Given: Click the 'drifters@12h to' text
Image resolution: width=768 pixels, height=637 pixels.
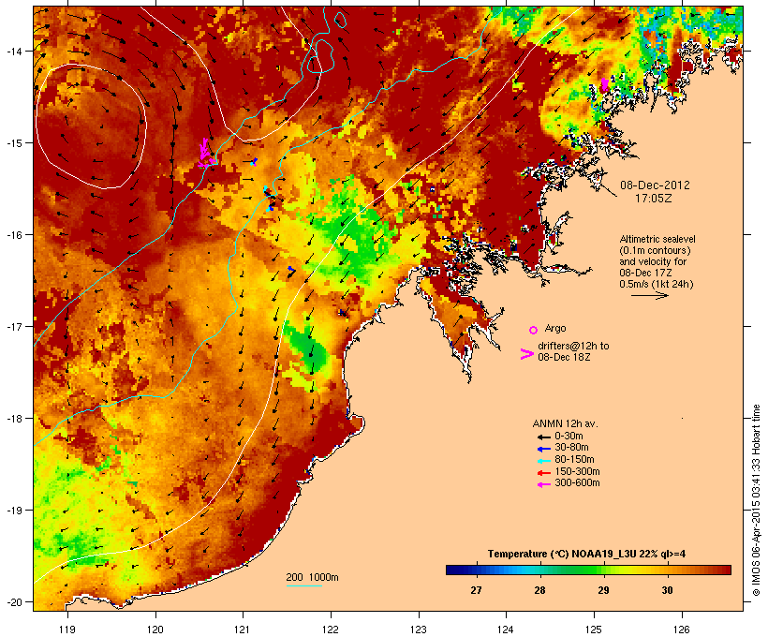Looking at the screenshot, I should pyautogui.click(x=573, y=346).
